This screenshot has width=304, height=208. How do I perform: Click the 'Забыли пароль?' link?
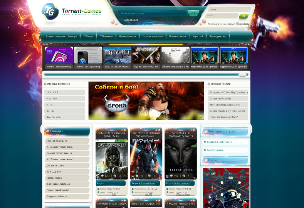(228, 24)
